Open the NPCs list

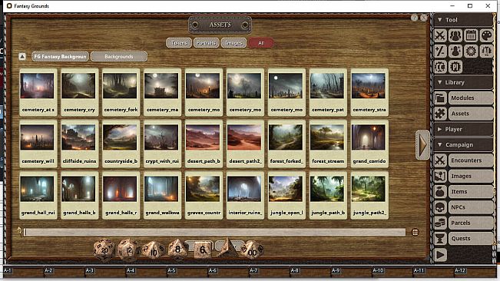(x=471, y=207)
